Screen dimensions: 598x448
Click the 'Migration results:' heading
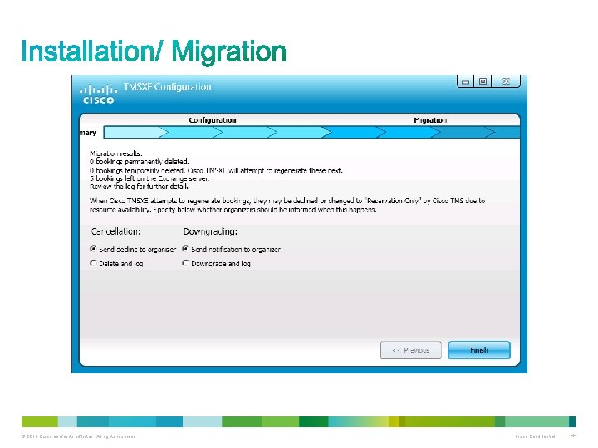pyautogui.click(x=116, y=153)
